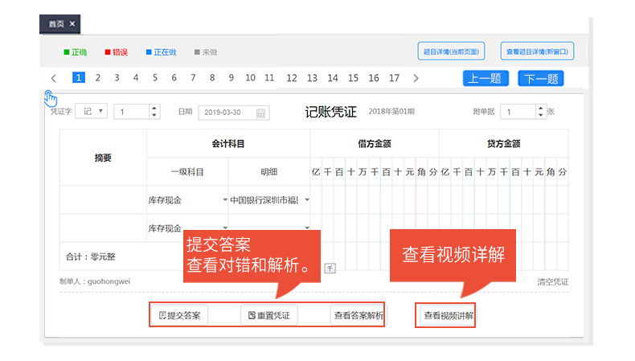635x361 pixels.
Task: Click the first row 借方金额 cell
Action: [x=375, y=199]
